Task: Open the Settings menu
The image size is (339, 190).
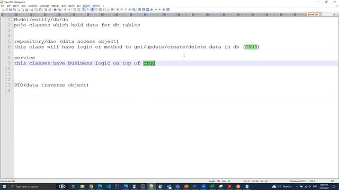Action: pyautogui.click(x=55, y=6)
